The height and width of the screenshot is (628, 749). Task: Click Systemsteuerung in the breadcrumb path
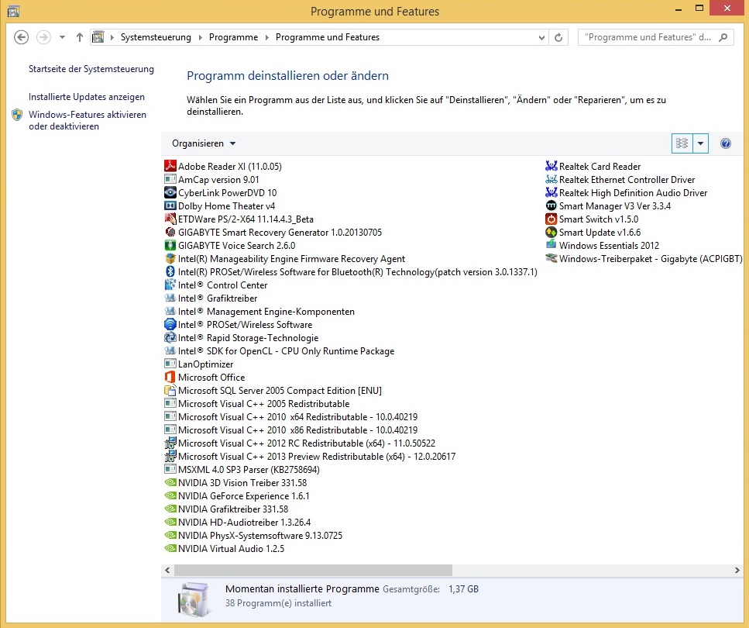point(156,37)
